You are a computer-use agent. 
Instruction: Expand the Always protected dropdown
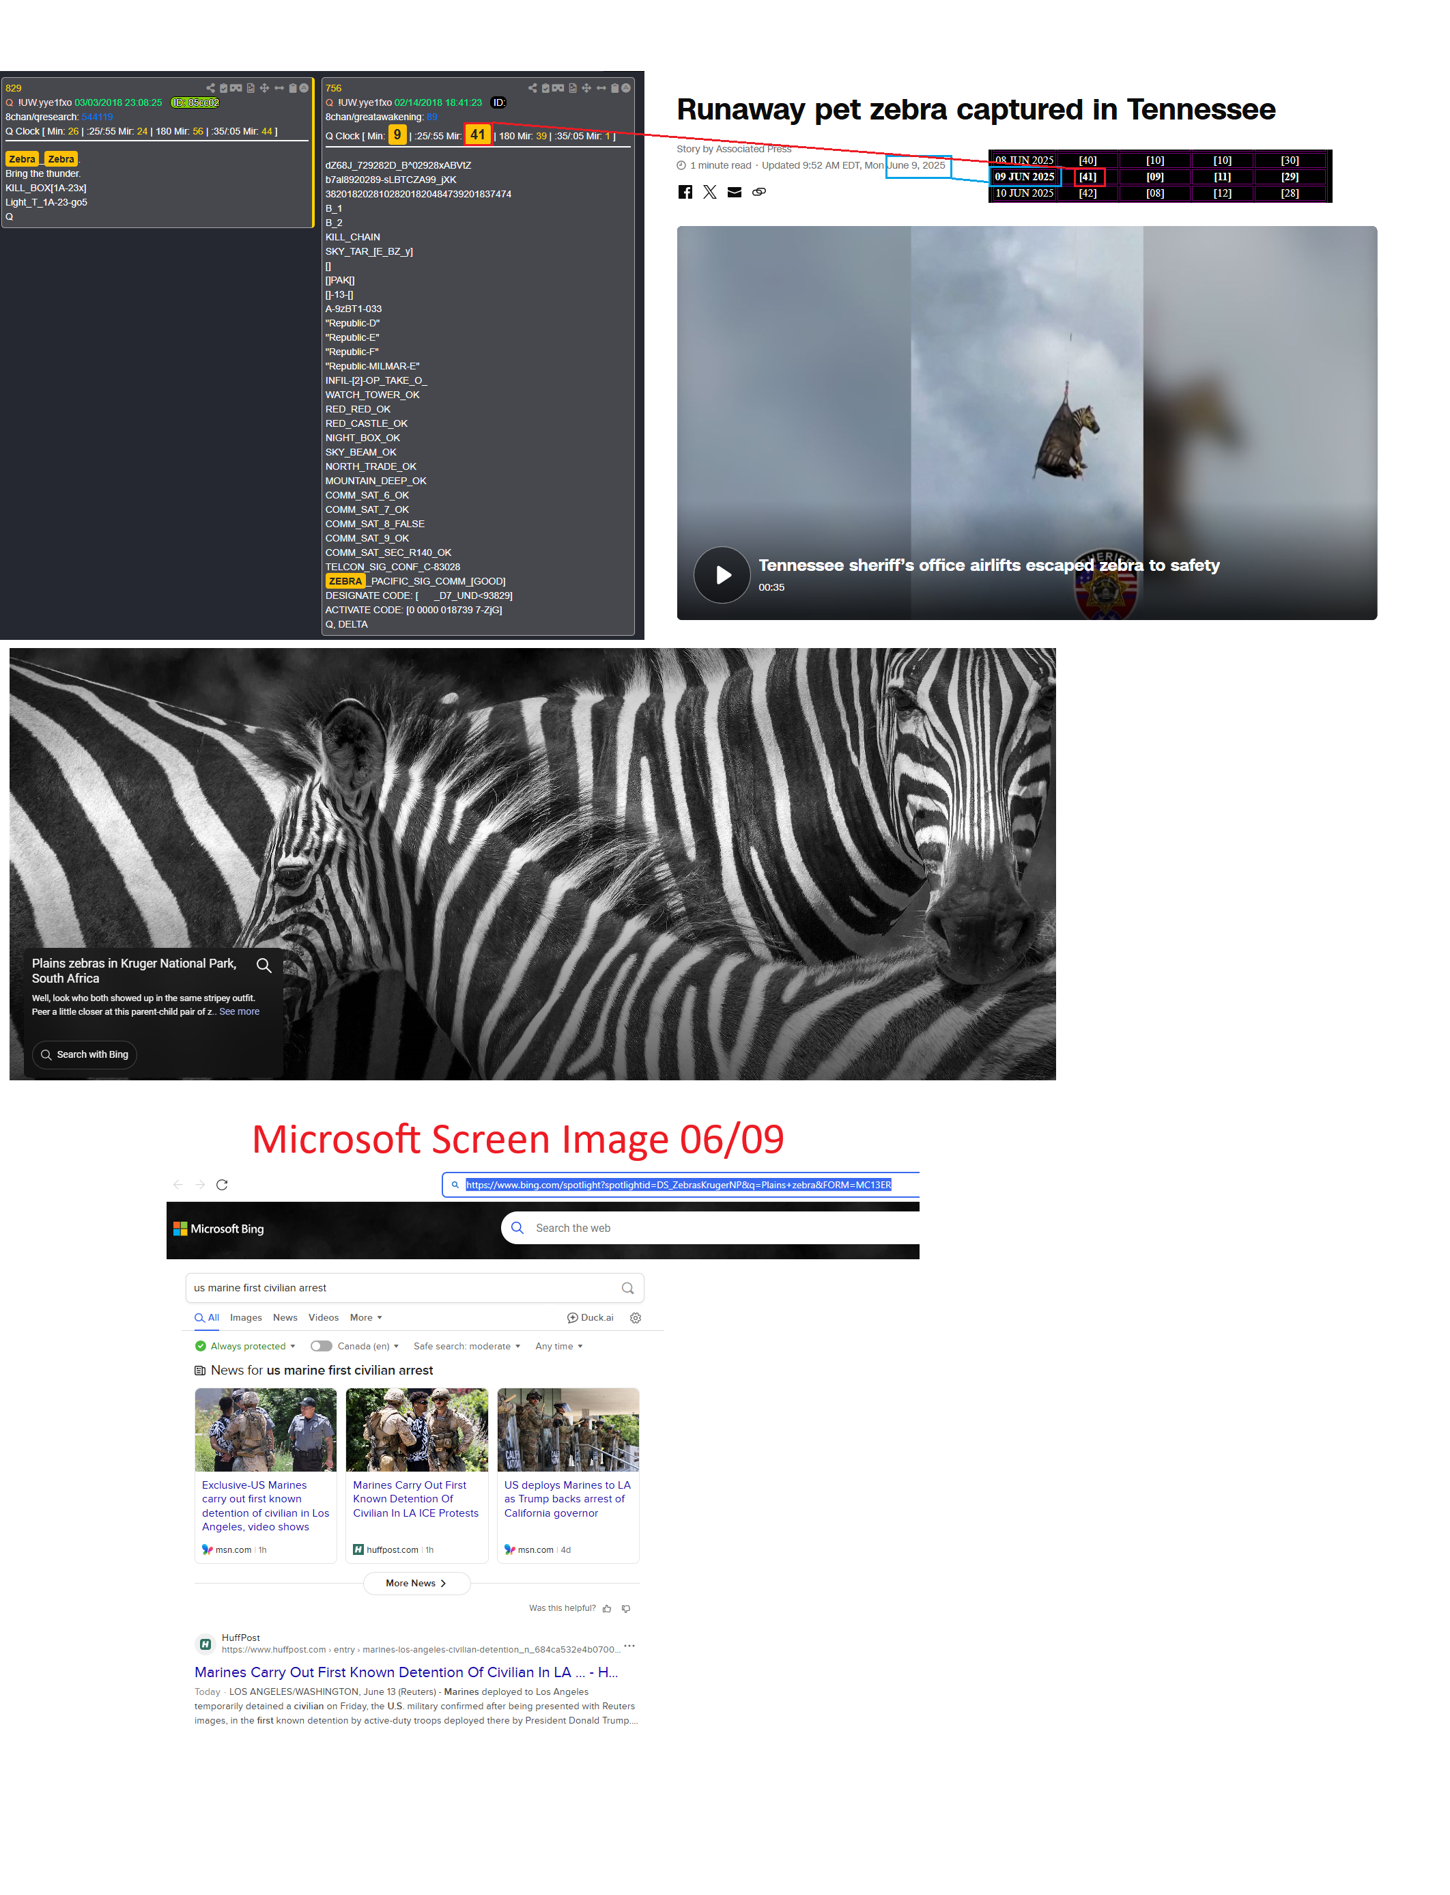[246, 1346]
